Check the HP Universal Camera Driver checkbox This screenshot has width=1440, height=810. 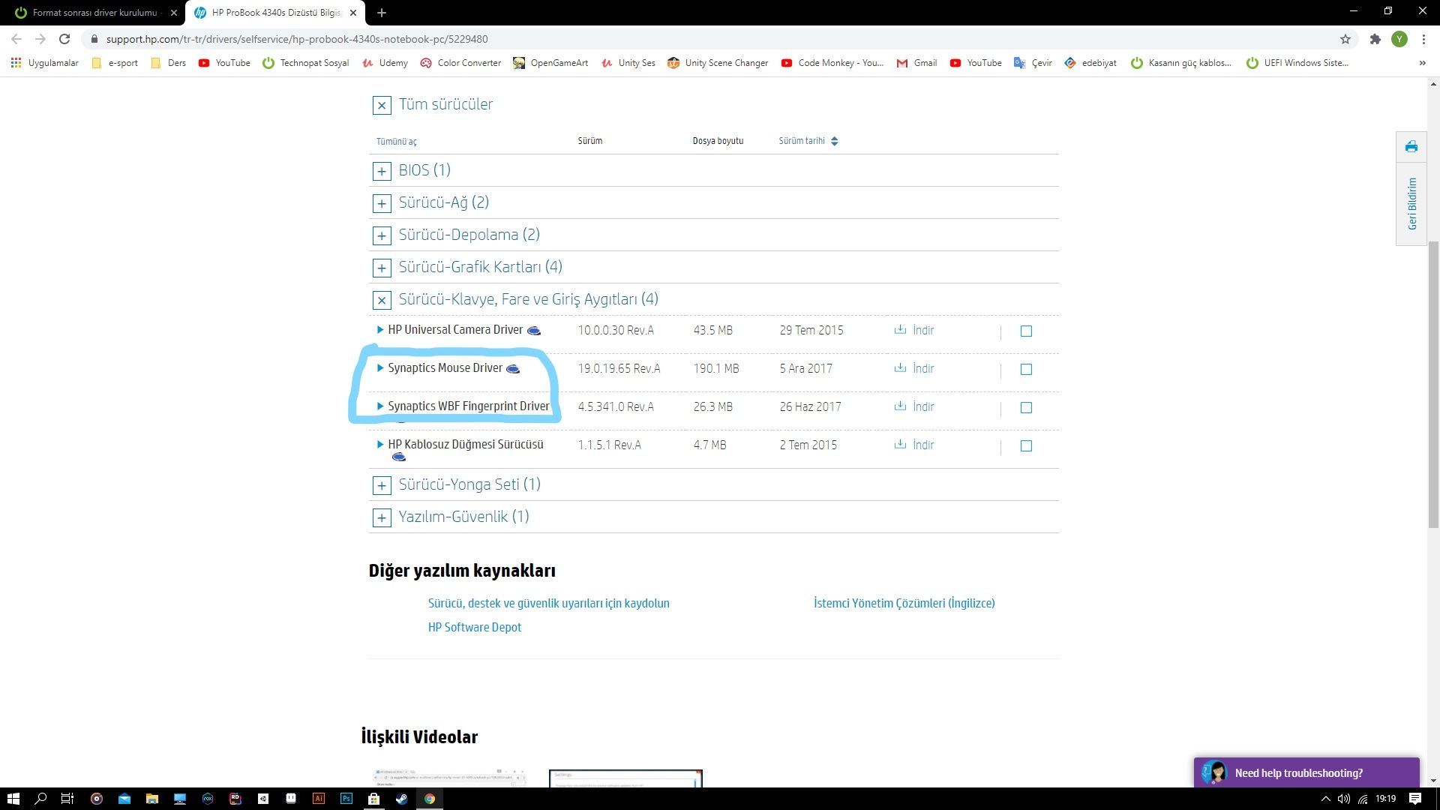coord(1026,331)
